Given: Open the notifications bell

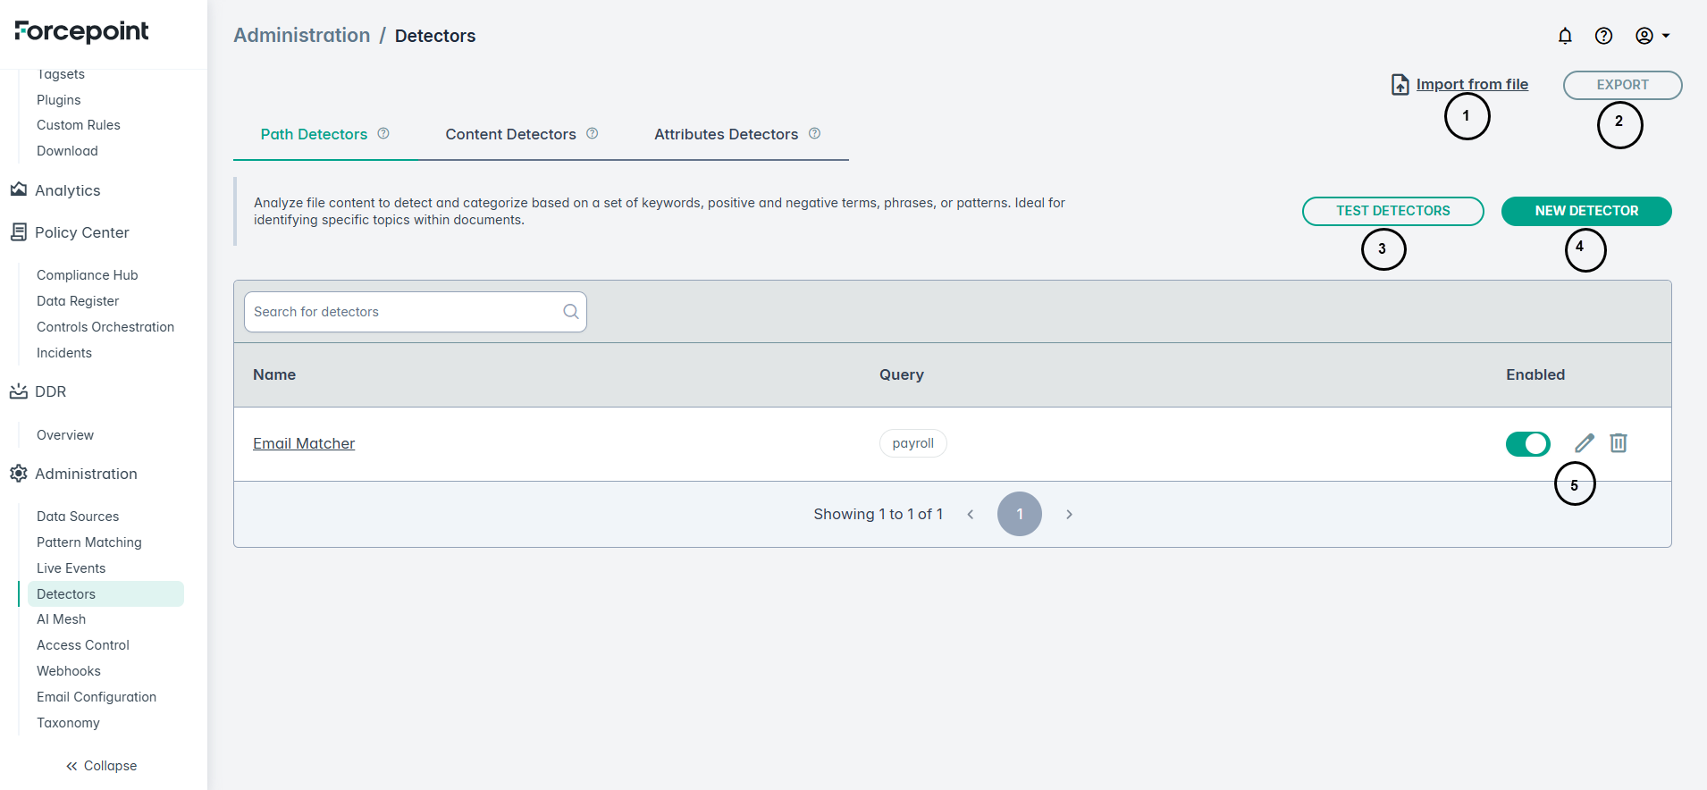Looking at the screenshot, I should point(1565,36).
